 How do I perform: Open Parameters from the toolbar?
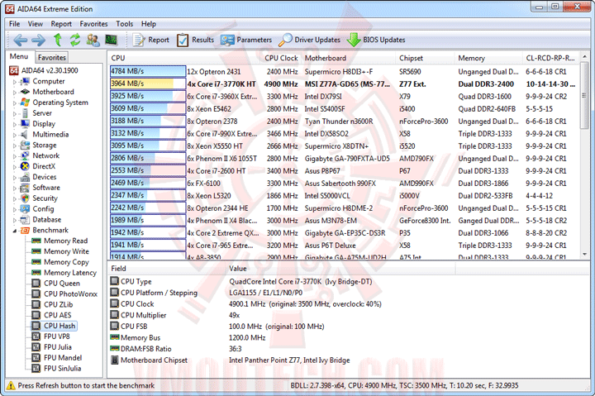pos(246,40)
